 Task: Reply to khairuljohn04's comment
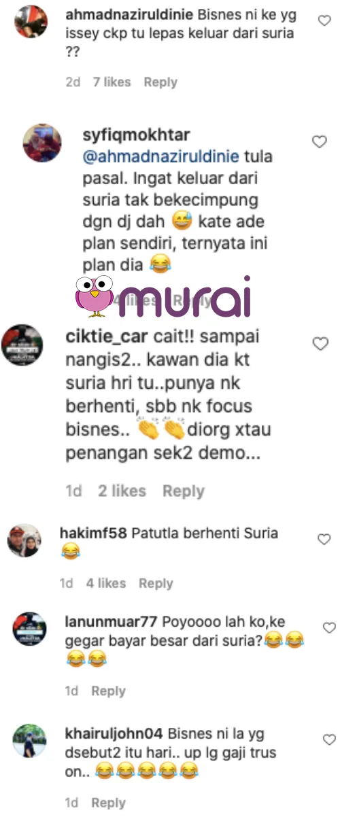coord(108,803)
